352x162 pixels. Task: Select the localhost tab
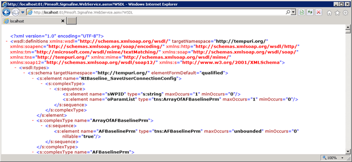tap(34, 21)
